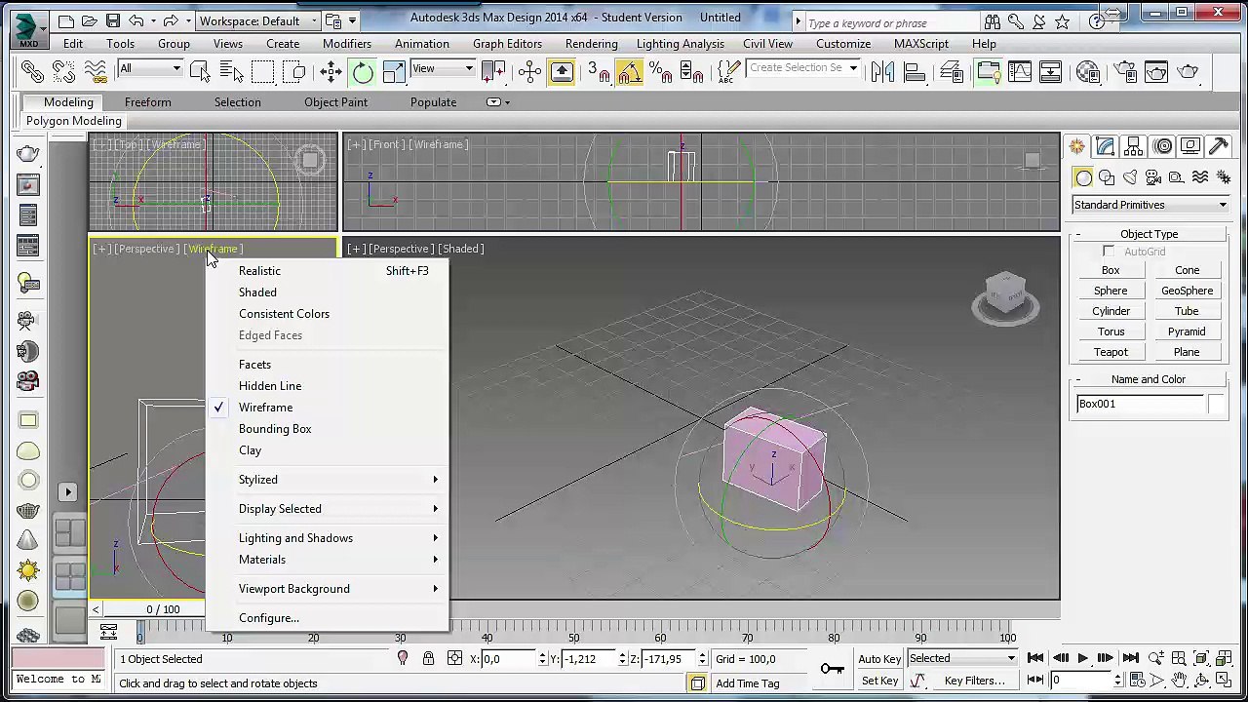Switch to the Utilities panel tab
1248x702 pixels.
(x=1218, y=146)
